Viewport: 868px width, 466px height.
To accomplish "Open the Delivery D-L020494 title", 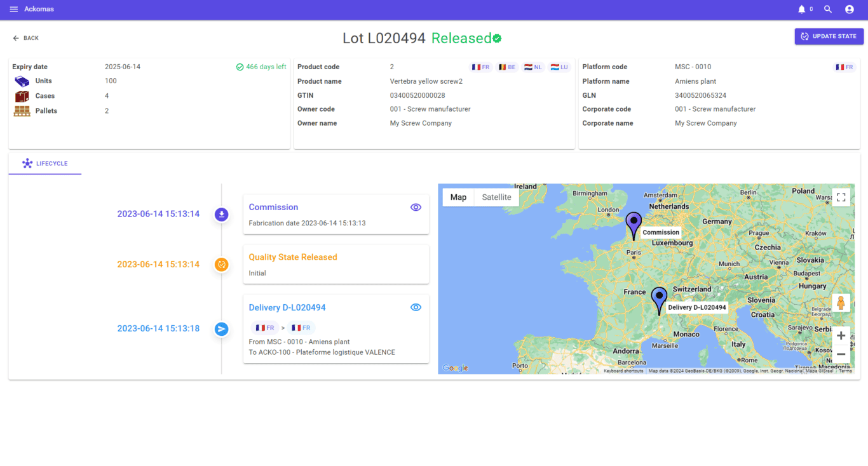I will click(287, 307).
